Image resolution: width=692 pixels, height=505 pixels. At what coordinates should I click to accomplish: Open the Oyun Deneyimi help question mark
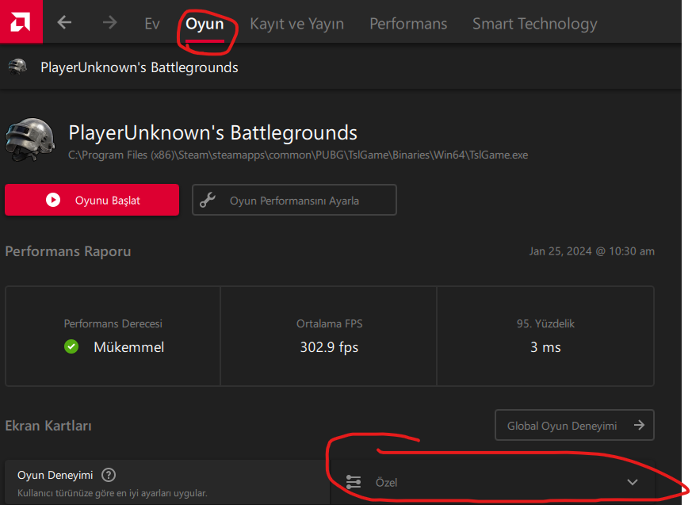tap(109, 475)
